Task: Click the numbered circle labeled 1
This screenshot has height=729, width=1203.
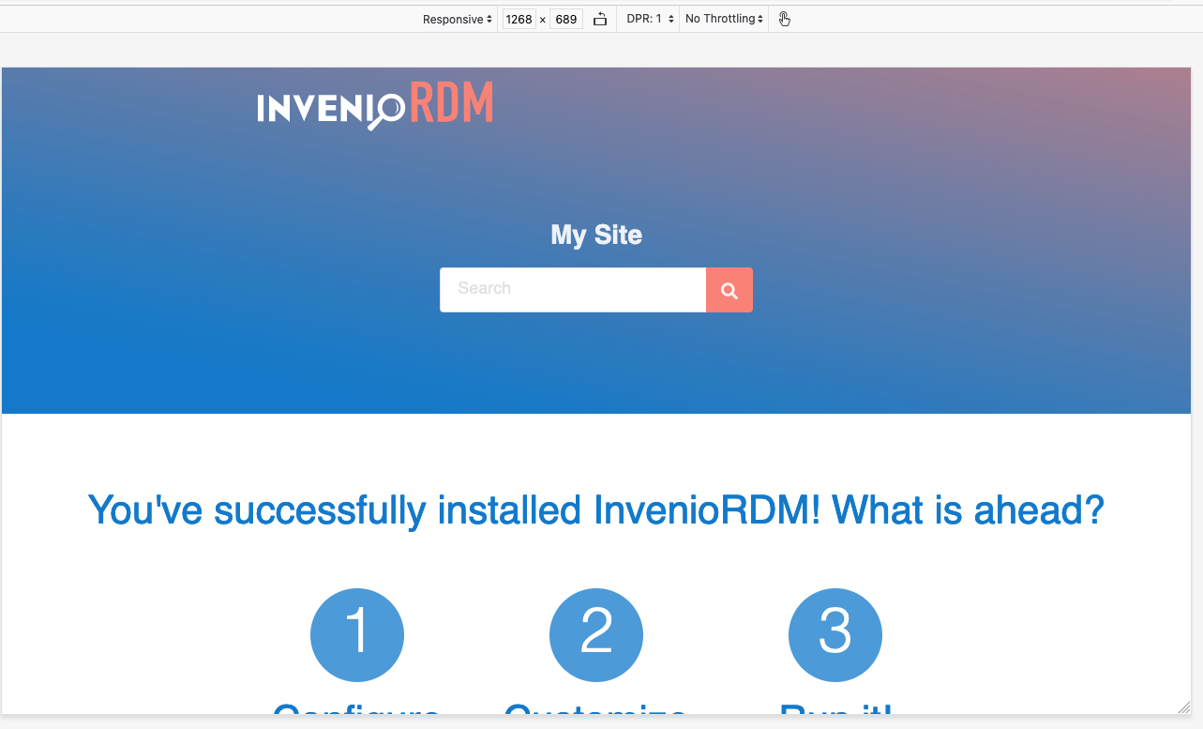Action: coord(357,635)
